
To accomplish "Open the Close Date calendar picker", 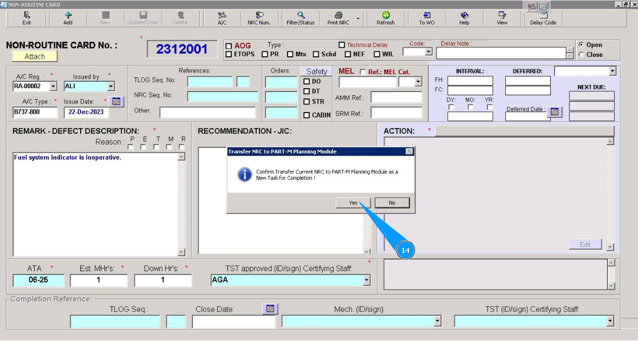I will pos(270,309).
